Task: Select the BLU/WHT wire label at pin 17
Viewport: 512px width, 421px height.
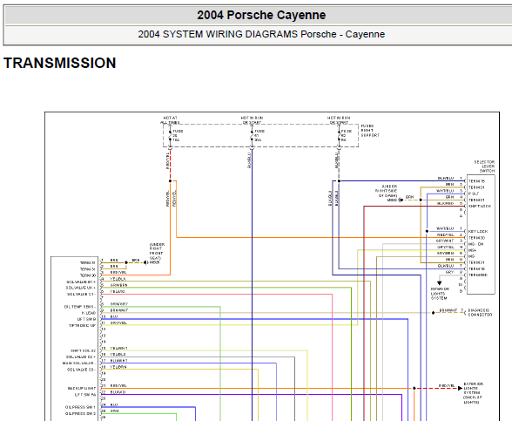Action: pyautogui.click(x=118, y=361)
